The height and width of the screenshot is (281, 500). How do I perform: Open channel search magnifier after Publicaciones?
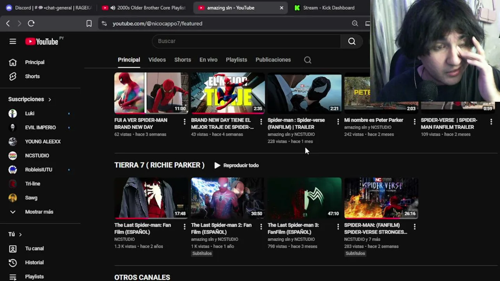[x=308, y=60]
